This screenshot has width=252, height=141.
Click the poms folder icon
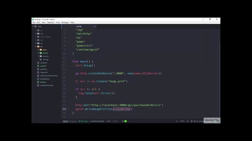41,50
